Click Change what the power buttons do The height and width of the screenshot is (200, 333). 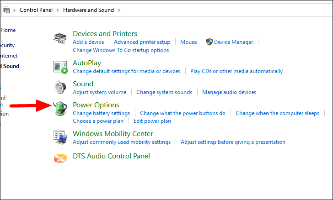[183, 113]
